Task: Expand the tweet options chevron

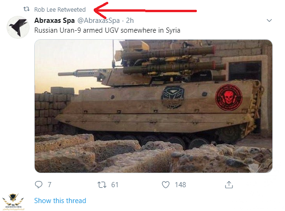Action: [x=269, y=21]
